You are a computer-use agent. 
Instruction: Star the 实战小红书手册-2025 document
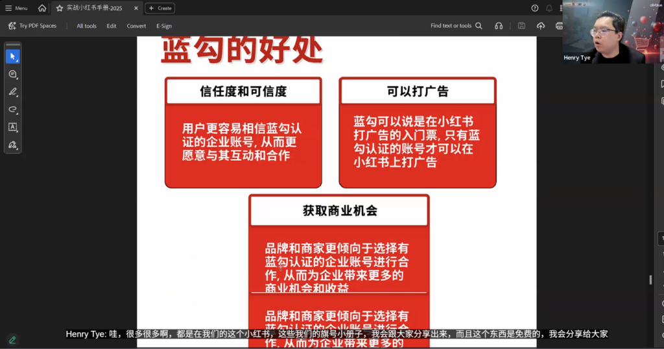point(59,8)
